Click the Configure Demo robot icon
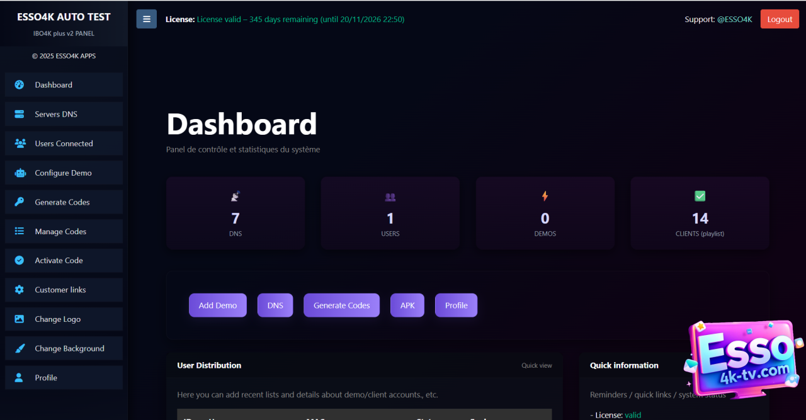Image resolution: width=806 pixels, height=420 pixels. (x=20, y=173)
